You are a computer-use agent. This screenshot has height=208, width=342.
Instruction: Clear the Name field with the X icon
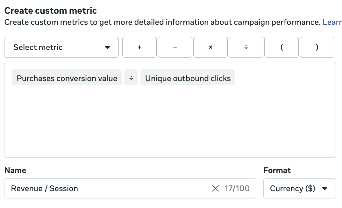tap(215, 189)
